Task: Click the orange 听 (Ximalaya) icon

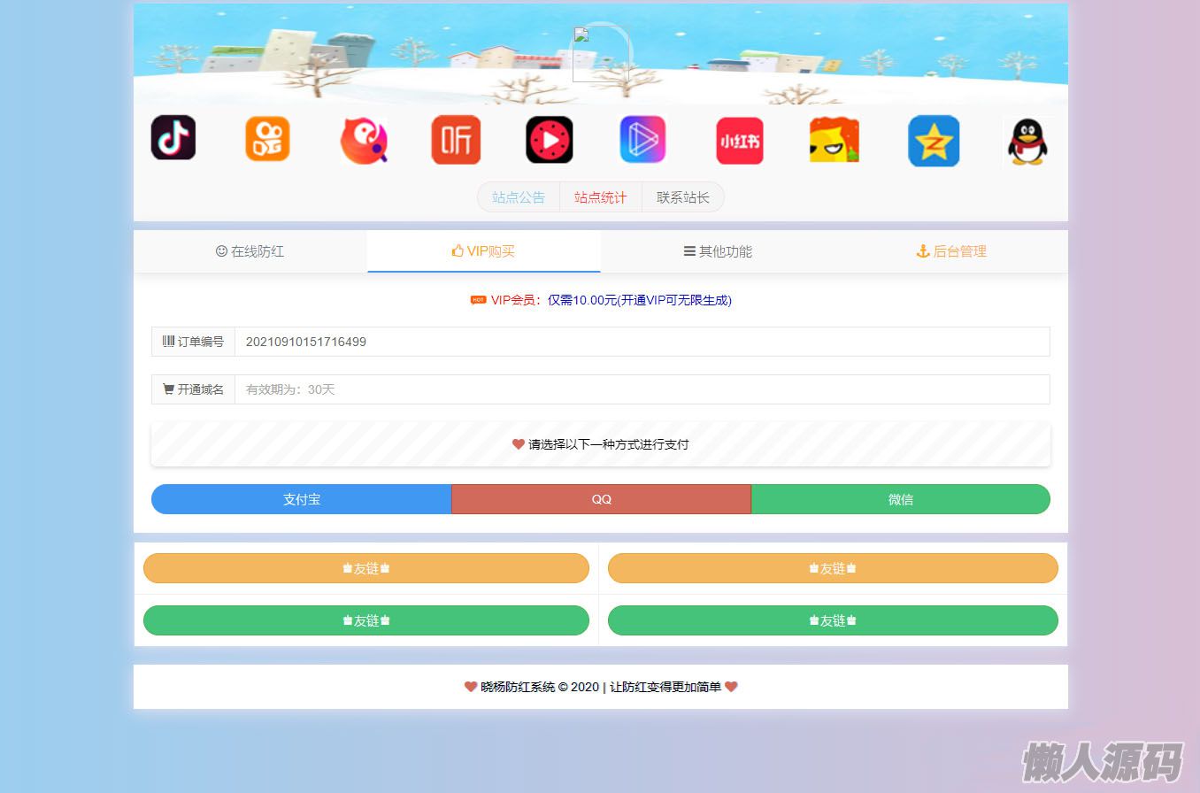Action: coord(456,140)
